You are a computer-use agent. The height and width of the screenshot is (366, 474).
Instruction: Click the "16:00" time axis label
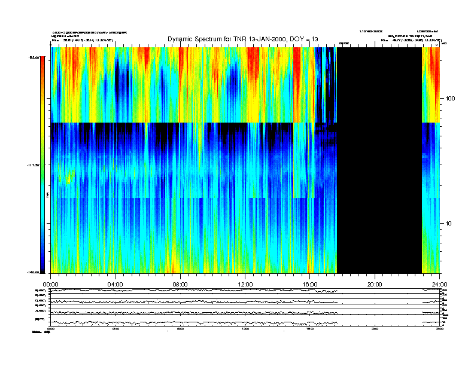tap(310, 285)
